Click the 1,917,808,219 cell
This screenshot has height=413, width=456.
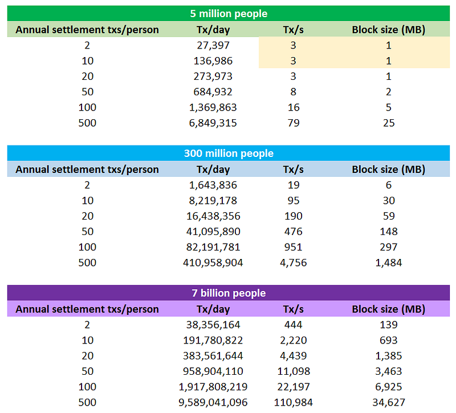coord(213,387)
